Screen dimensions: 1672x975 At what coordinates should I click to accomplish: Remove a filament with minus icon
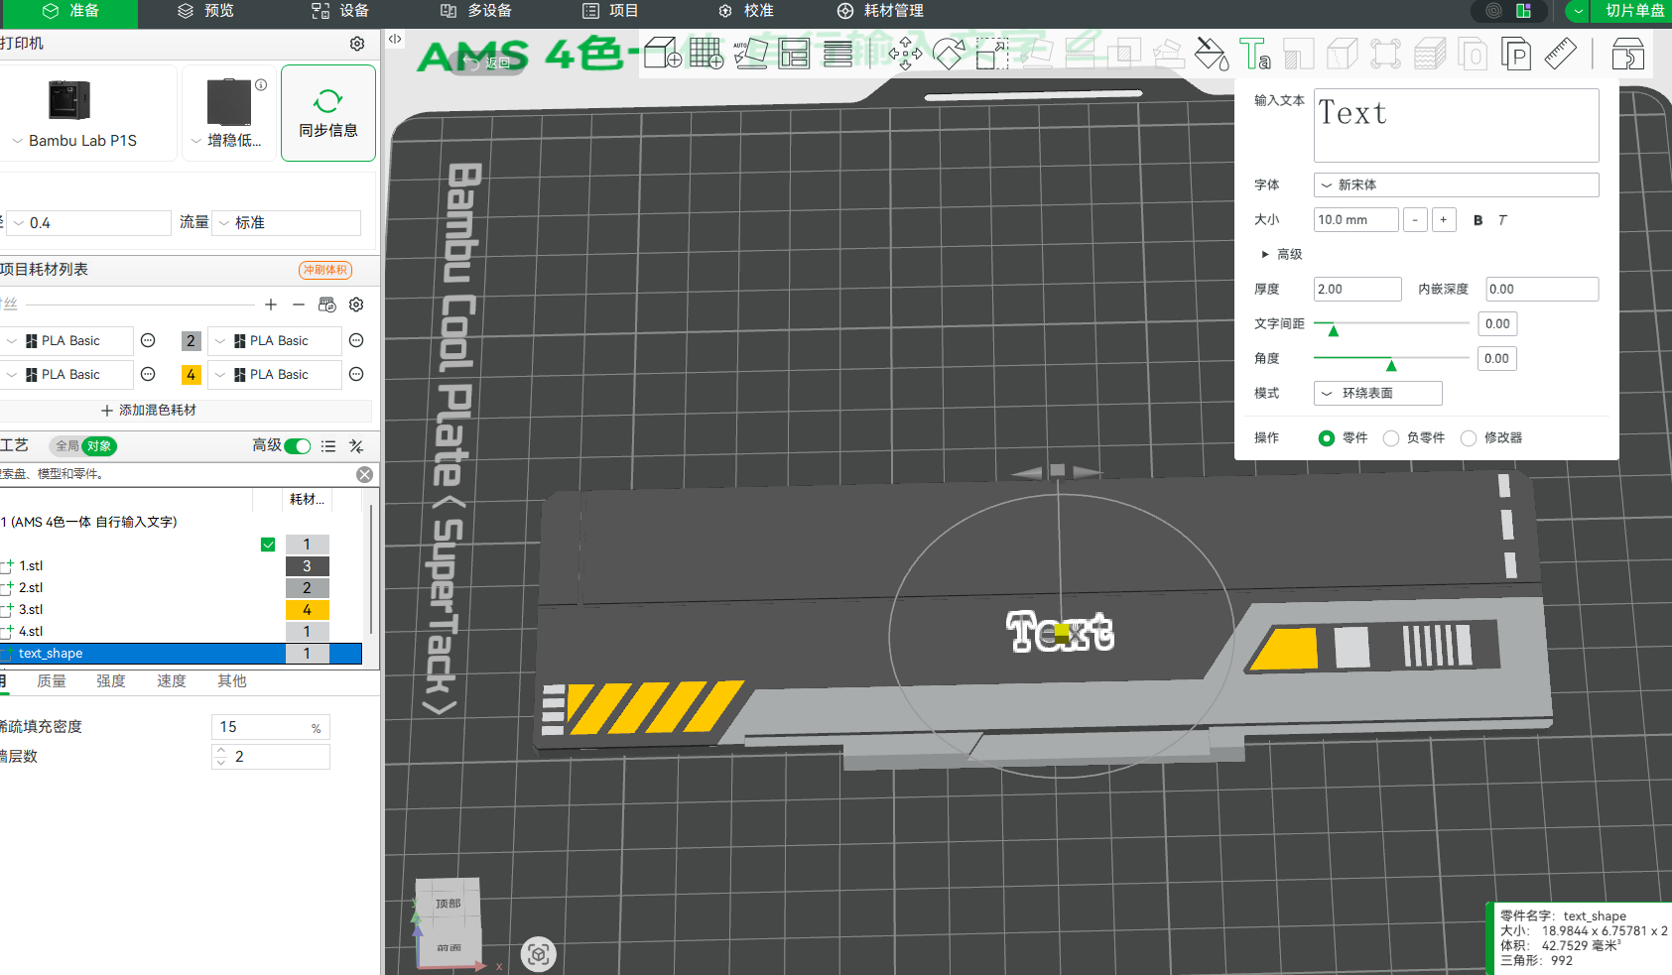pyautogui.click(x=299, y=305)
